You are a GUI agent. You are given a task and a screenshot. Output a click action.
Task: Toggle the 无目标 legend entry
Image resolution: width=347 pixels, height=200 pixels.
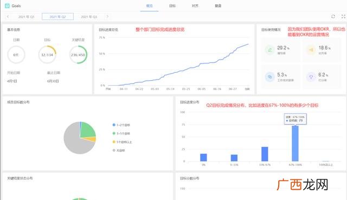coord(119,151)
